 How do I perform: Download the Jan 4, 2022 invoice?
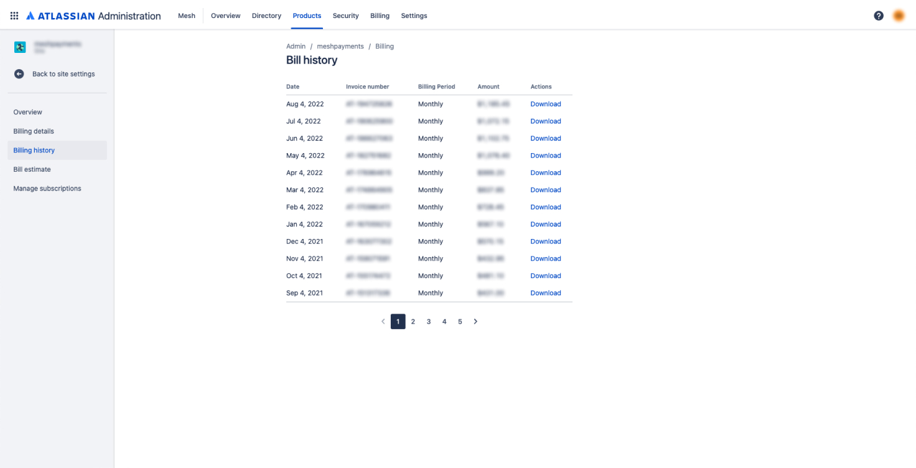coord(545,225)
